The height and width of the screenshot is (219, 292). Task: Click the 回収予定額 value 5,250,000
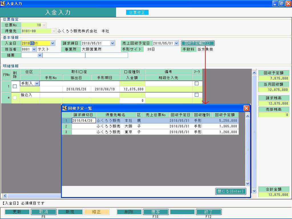tap(226, 121)
